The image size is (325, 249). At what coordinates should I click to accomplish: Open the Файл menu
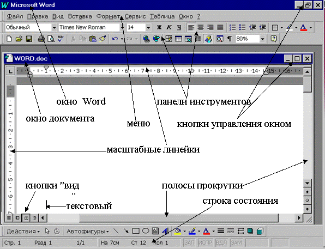coord(15,16)
